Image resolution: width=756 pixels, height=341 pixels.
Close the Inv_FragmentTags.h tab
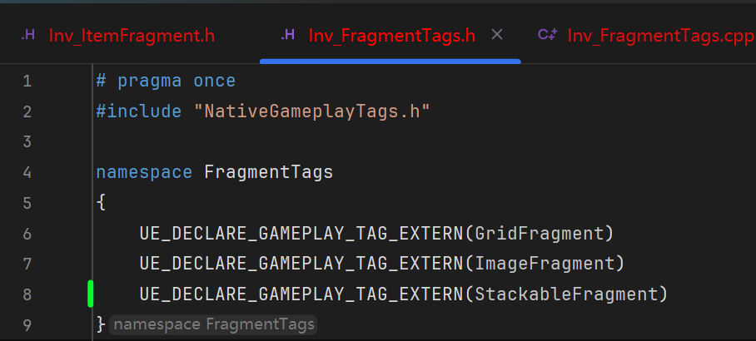pyautogui.click(x=497, y=35)
